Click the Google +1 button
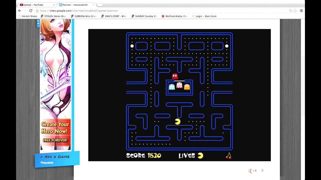This screenshot has width=321, height=180. coord(253,171)
